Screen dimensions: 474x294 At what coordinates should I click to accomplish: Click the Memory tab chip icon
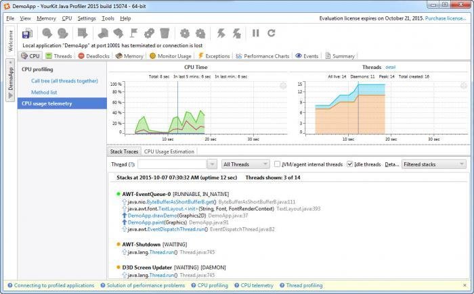pos(118,56)
